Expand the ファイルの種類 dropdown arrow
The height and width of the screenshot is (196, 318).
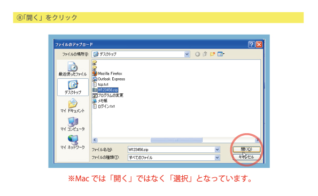[217, 158]
